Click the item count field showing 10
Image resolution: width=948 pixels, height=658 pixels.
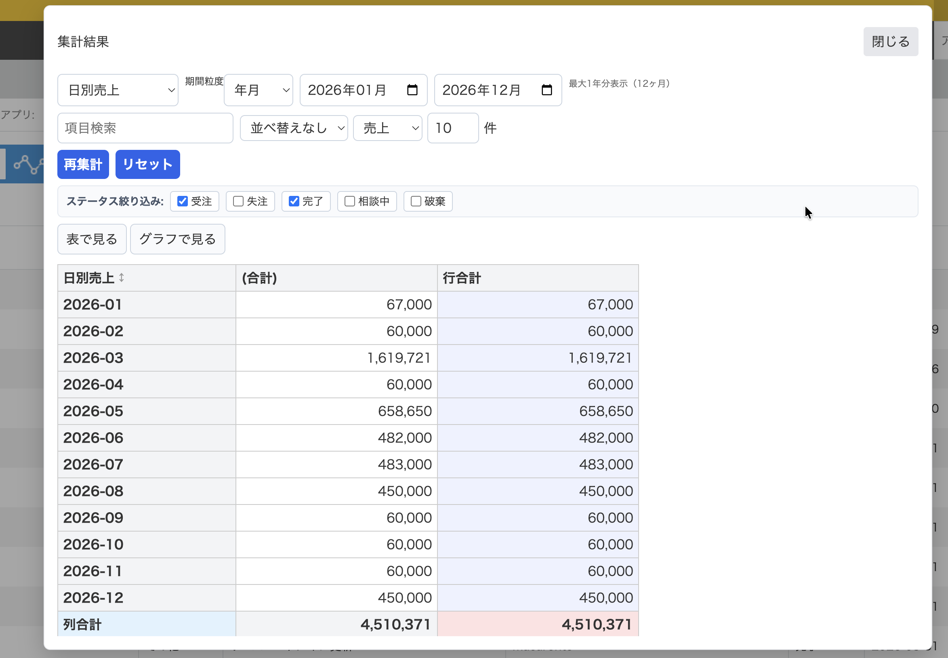pos(453,128)
